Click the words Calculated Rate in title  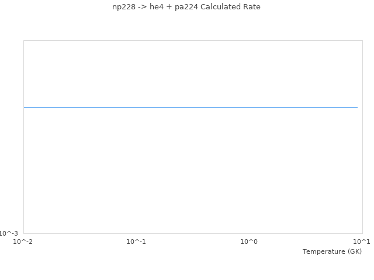tap(230, 7)
